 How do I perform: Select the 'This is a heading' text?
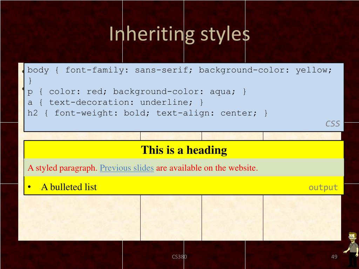(184, 150)
